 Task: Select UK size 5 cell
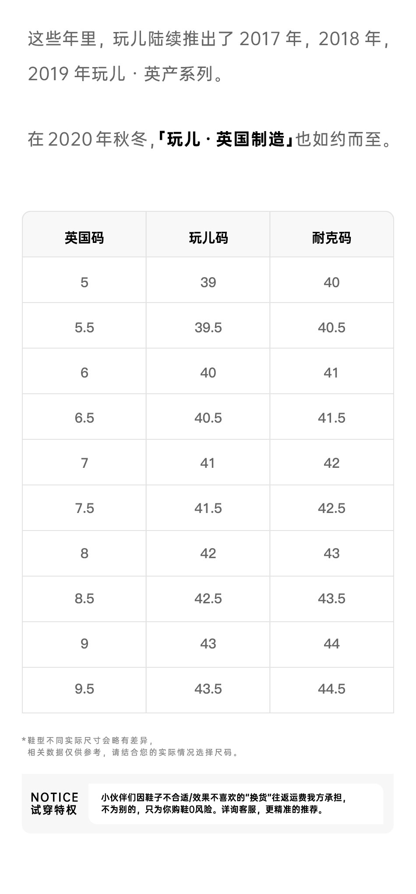coord(84,282)
